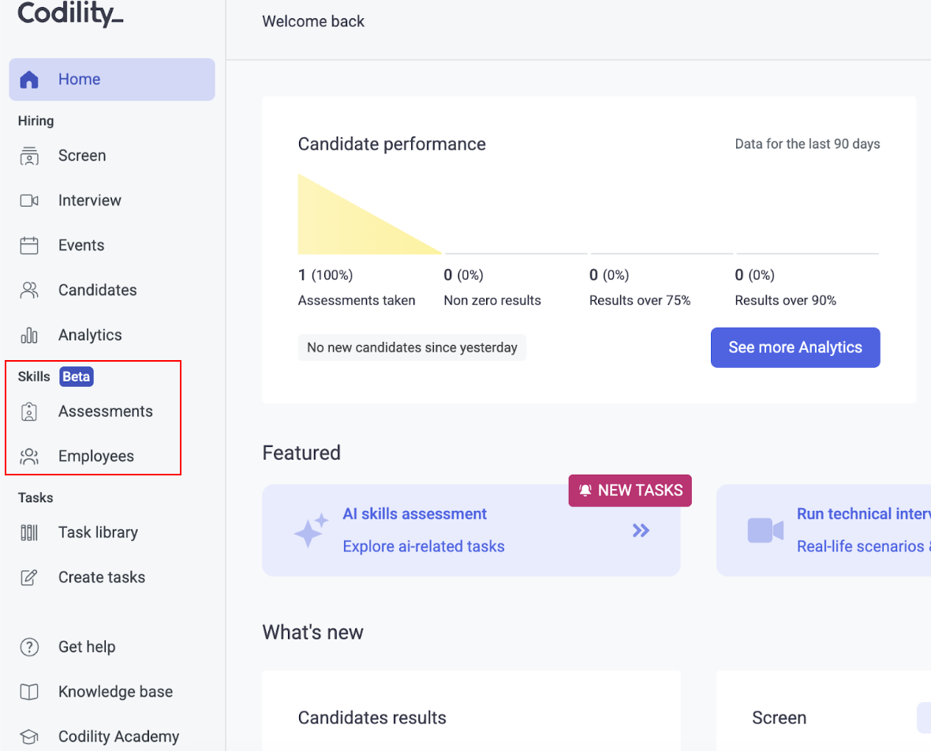Click the 'Assessments taken' label

click(x=357, y=301)
